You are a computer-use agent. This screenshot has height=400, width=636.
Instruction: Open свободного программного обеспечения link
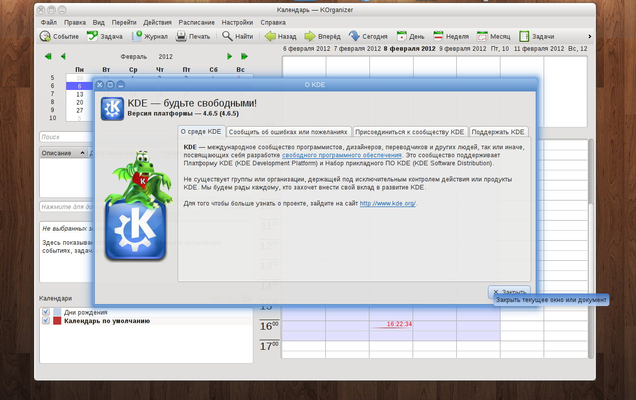click(x=342, y=155)
